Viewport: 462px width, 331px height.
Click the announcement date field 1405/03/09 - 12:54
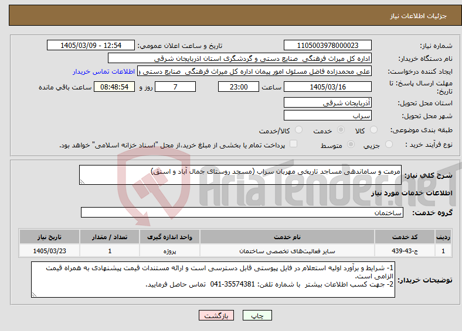(91, 45)
